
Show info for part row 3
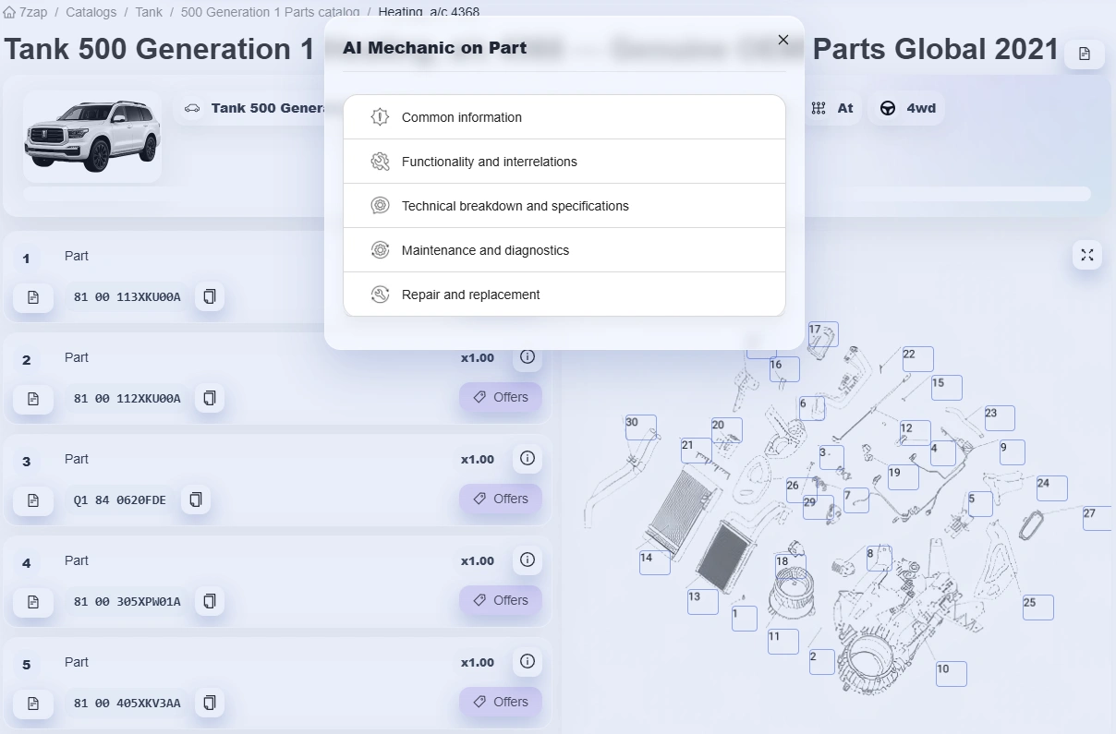pyautogui.click(x=528, y=459)
